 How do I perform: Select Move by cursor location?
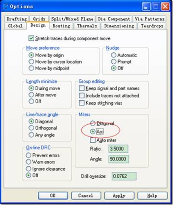click(31, 62)
